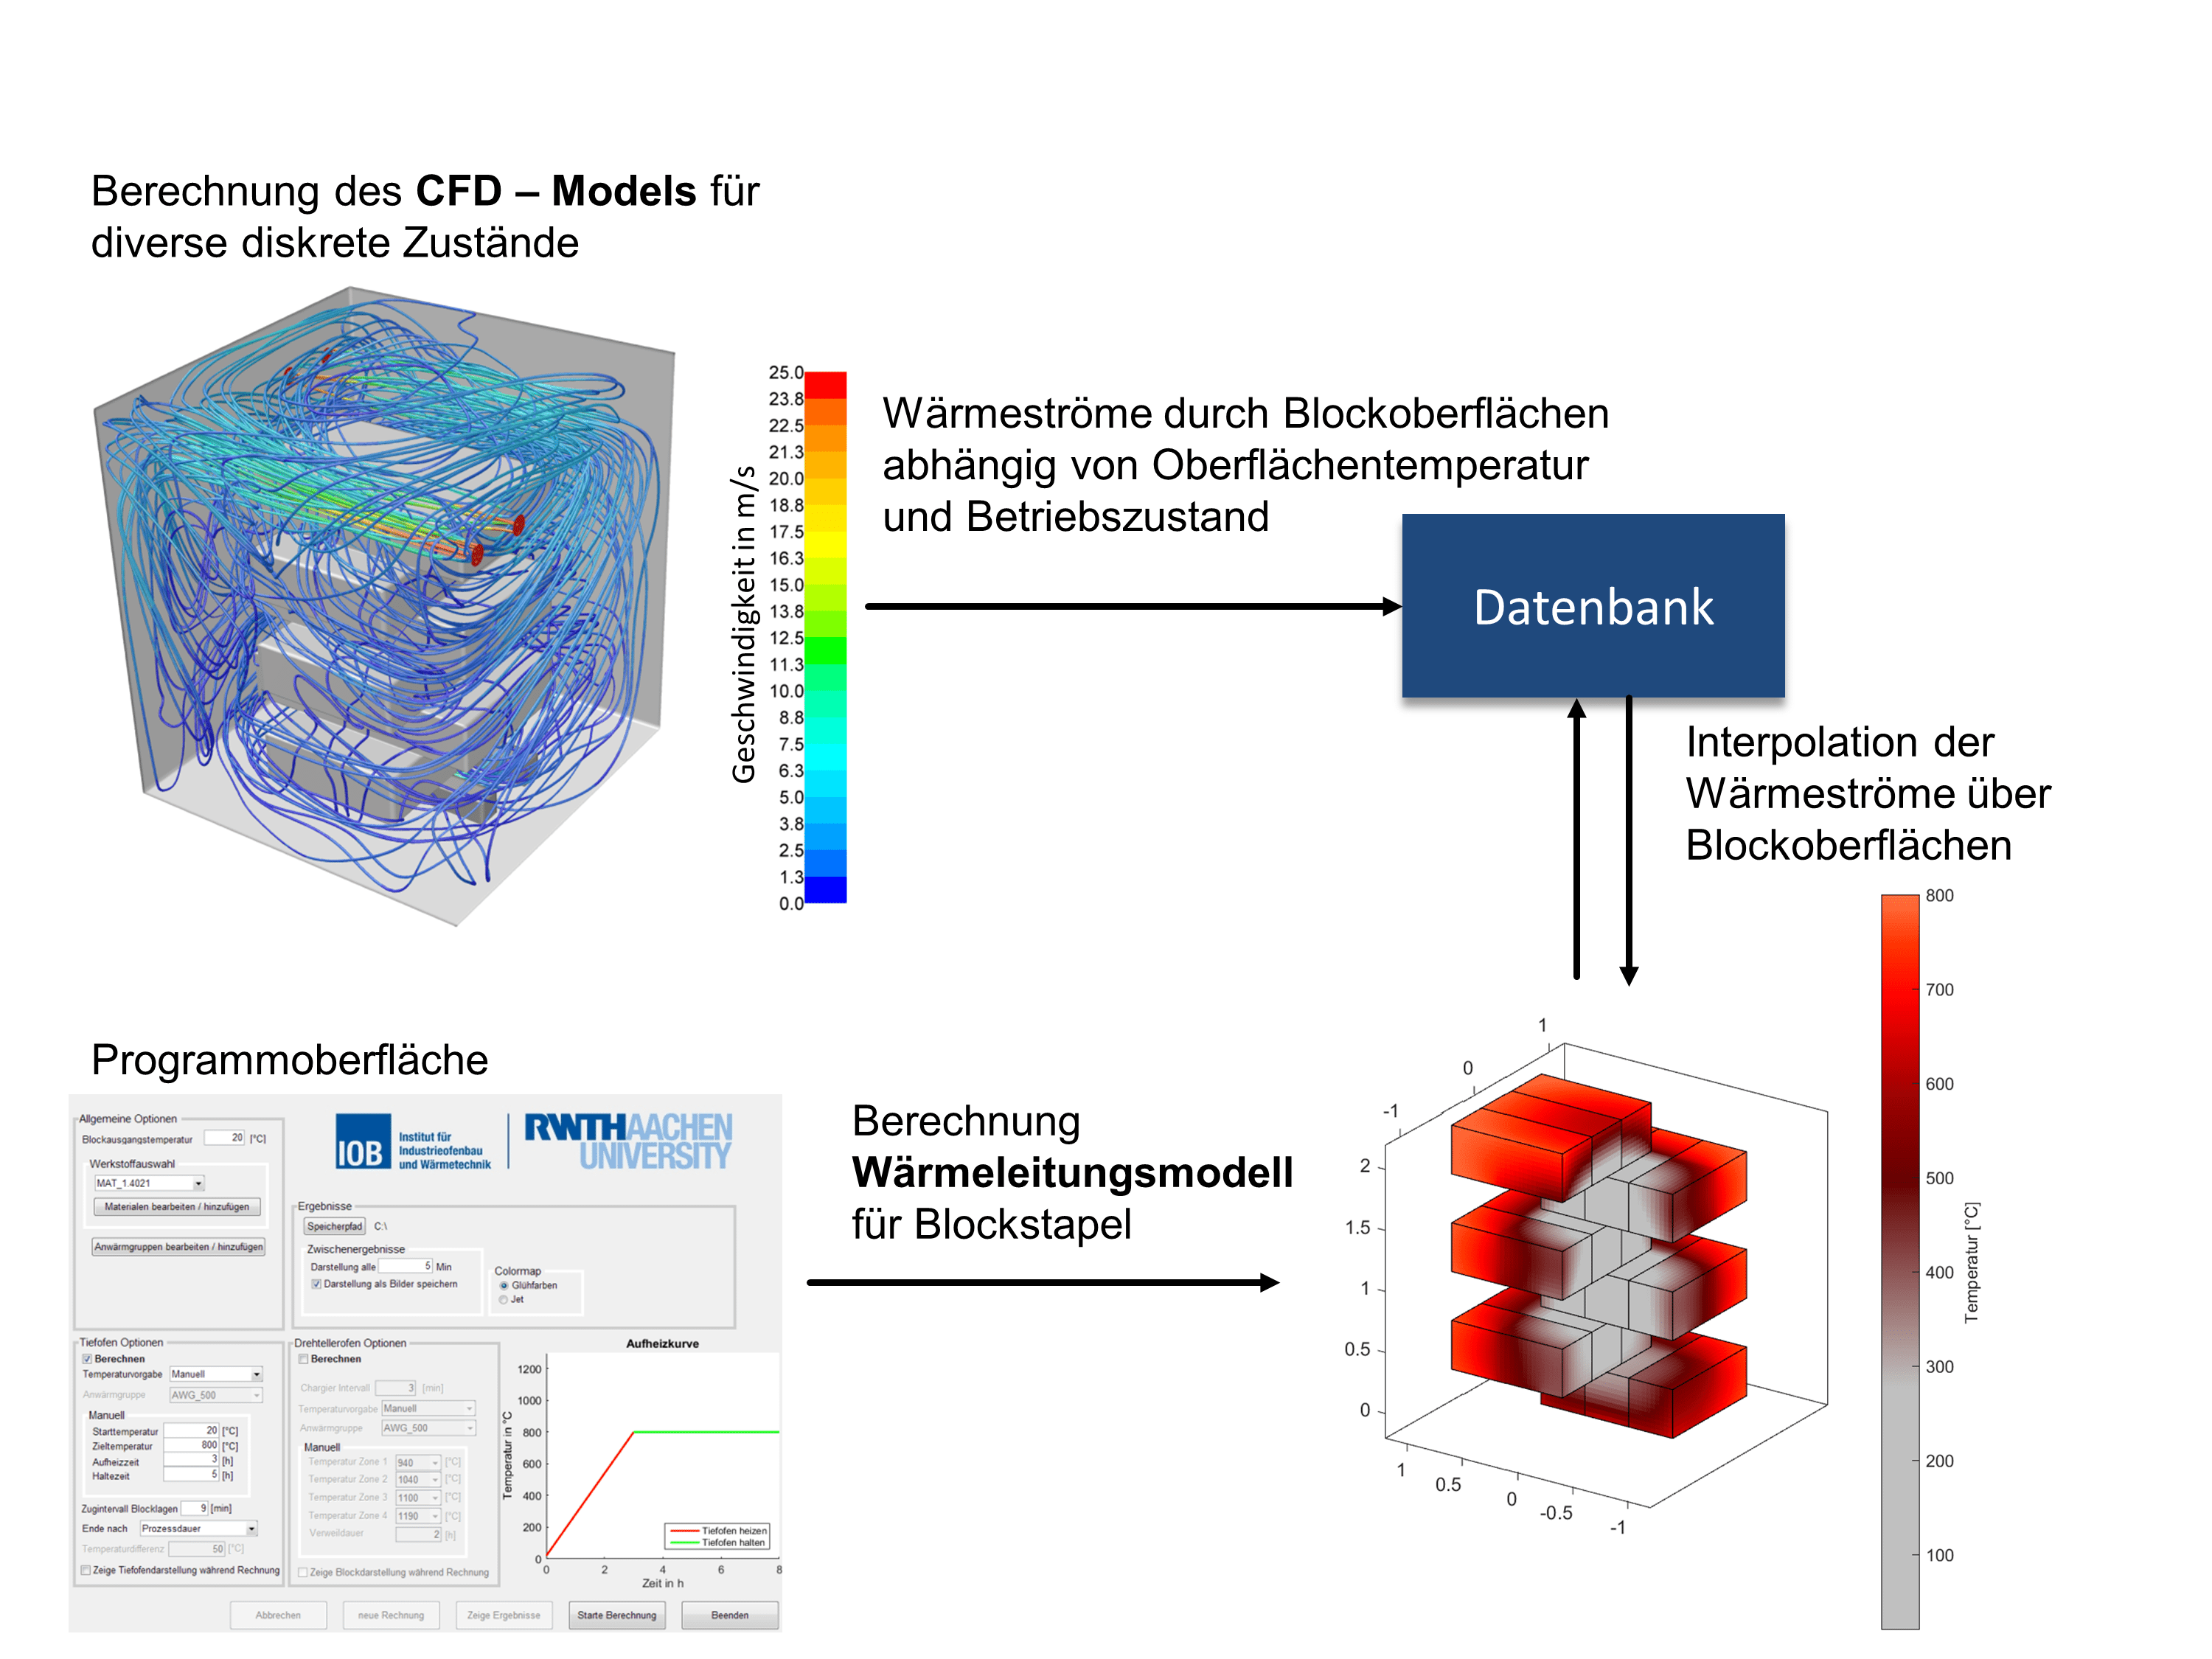The image size is (2212, 1659).
Task: Click the Tiefofen heizen legend entry
Action: [719, 1530]
